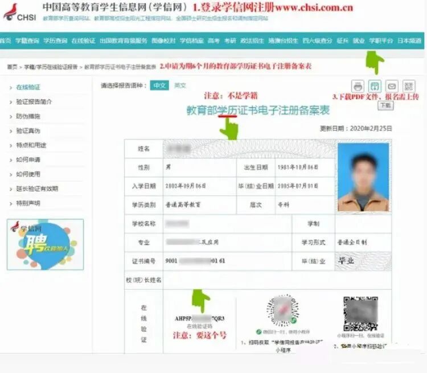The image size is (427, 373).
Task: Click the QR code icon in toolbar
Action: (408, 87)
